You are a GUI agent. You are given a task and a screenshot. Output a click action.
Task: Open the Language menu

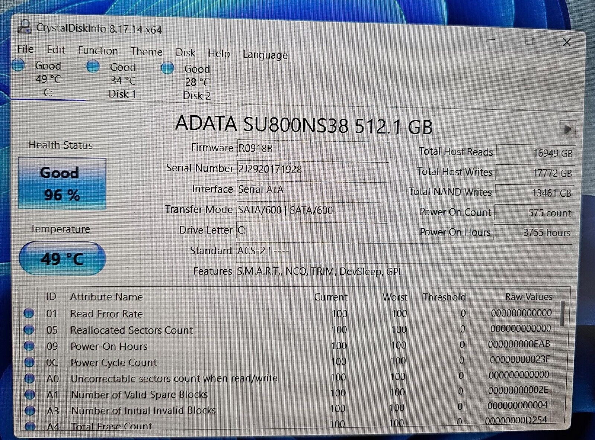[265, 55]
